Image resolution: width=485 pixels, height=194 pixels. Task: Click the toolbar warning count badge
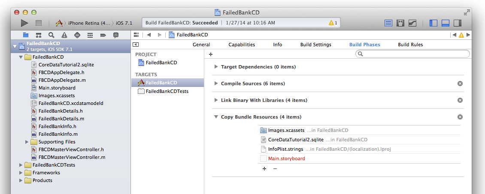click(333, 23)
